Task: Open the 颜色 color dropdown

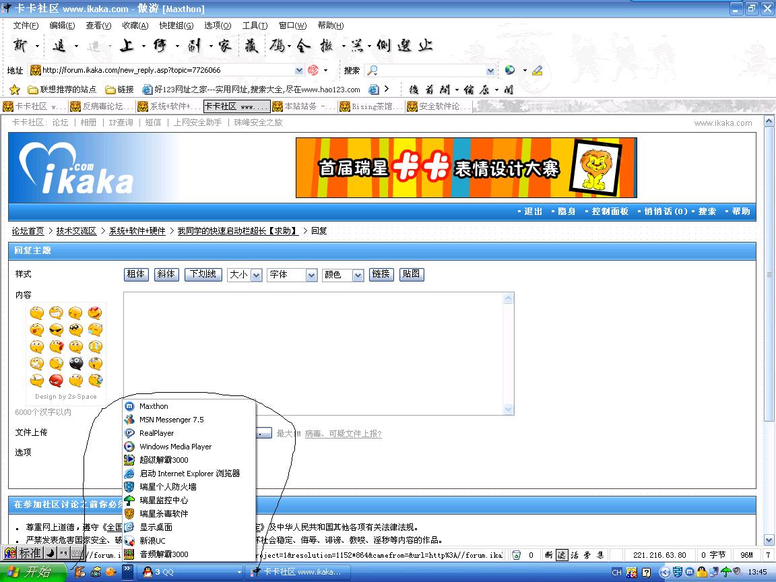Action: (343, 275)
